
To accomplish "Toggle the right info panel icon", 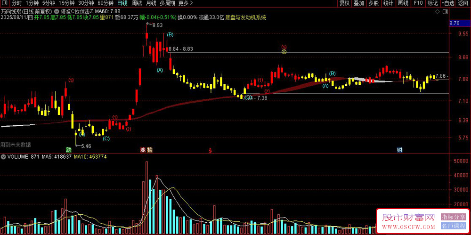I will pos(446,11).
